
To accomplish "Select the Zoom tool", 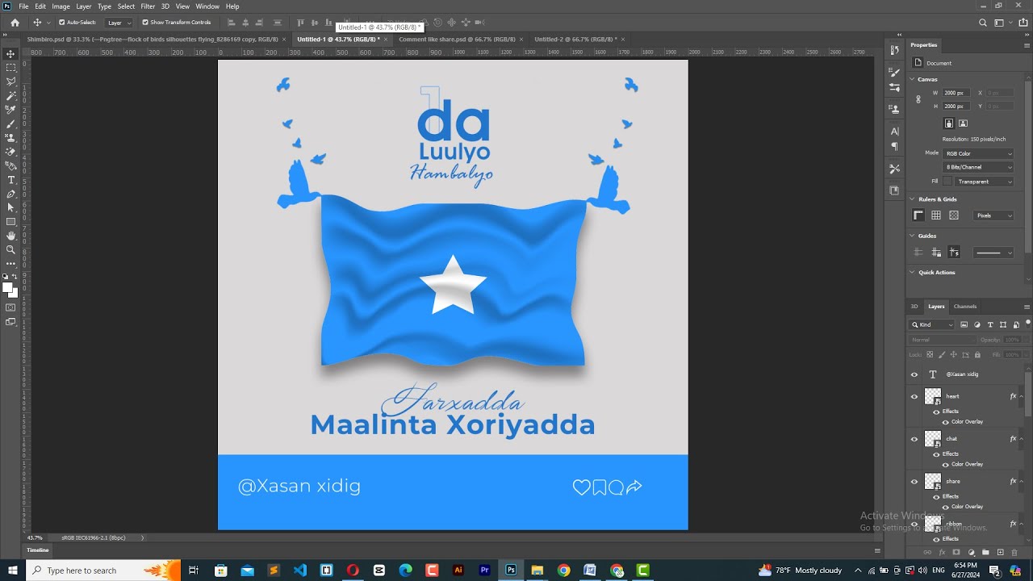I will tap(10, 249).
